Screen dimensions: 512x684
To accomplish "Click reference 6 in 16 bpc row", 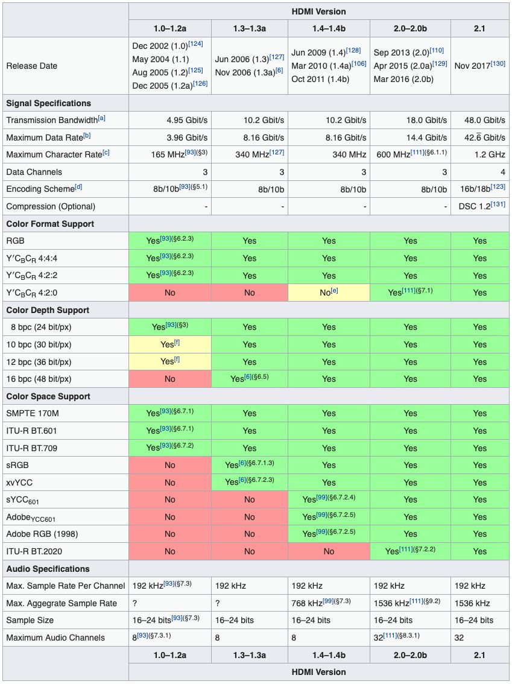I will tap(248, 376).
